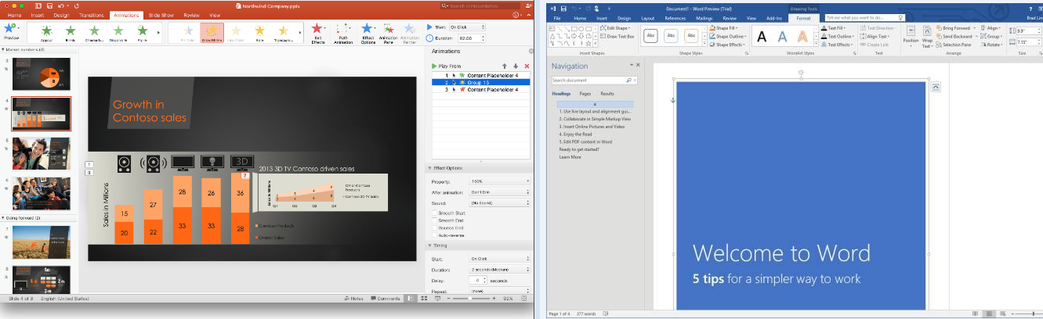Open the Slide Show tab in PowerPoint
This screenshot has width=1043, height=319.
tap(161, 15)
